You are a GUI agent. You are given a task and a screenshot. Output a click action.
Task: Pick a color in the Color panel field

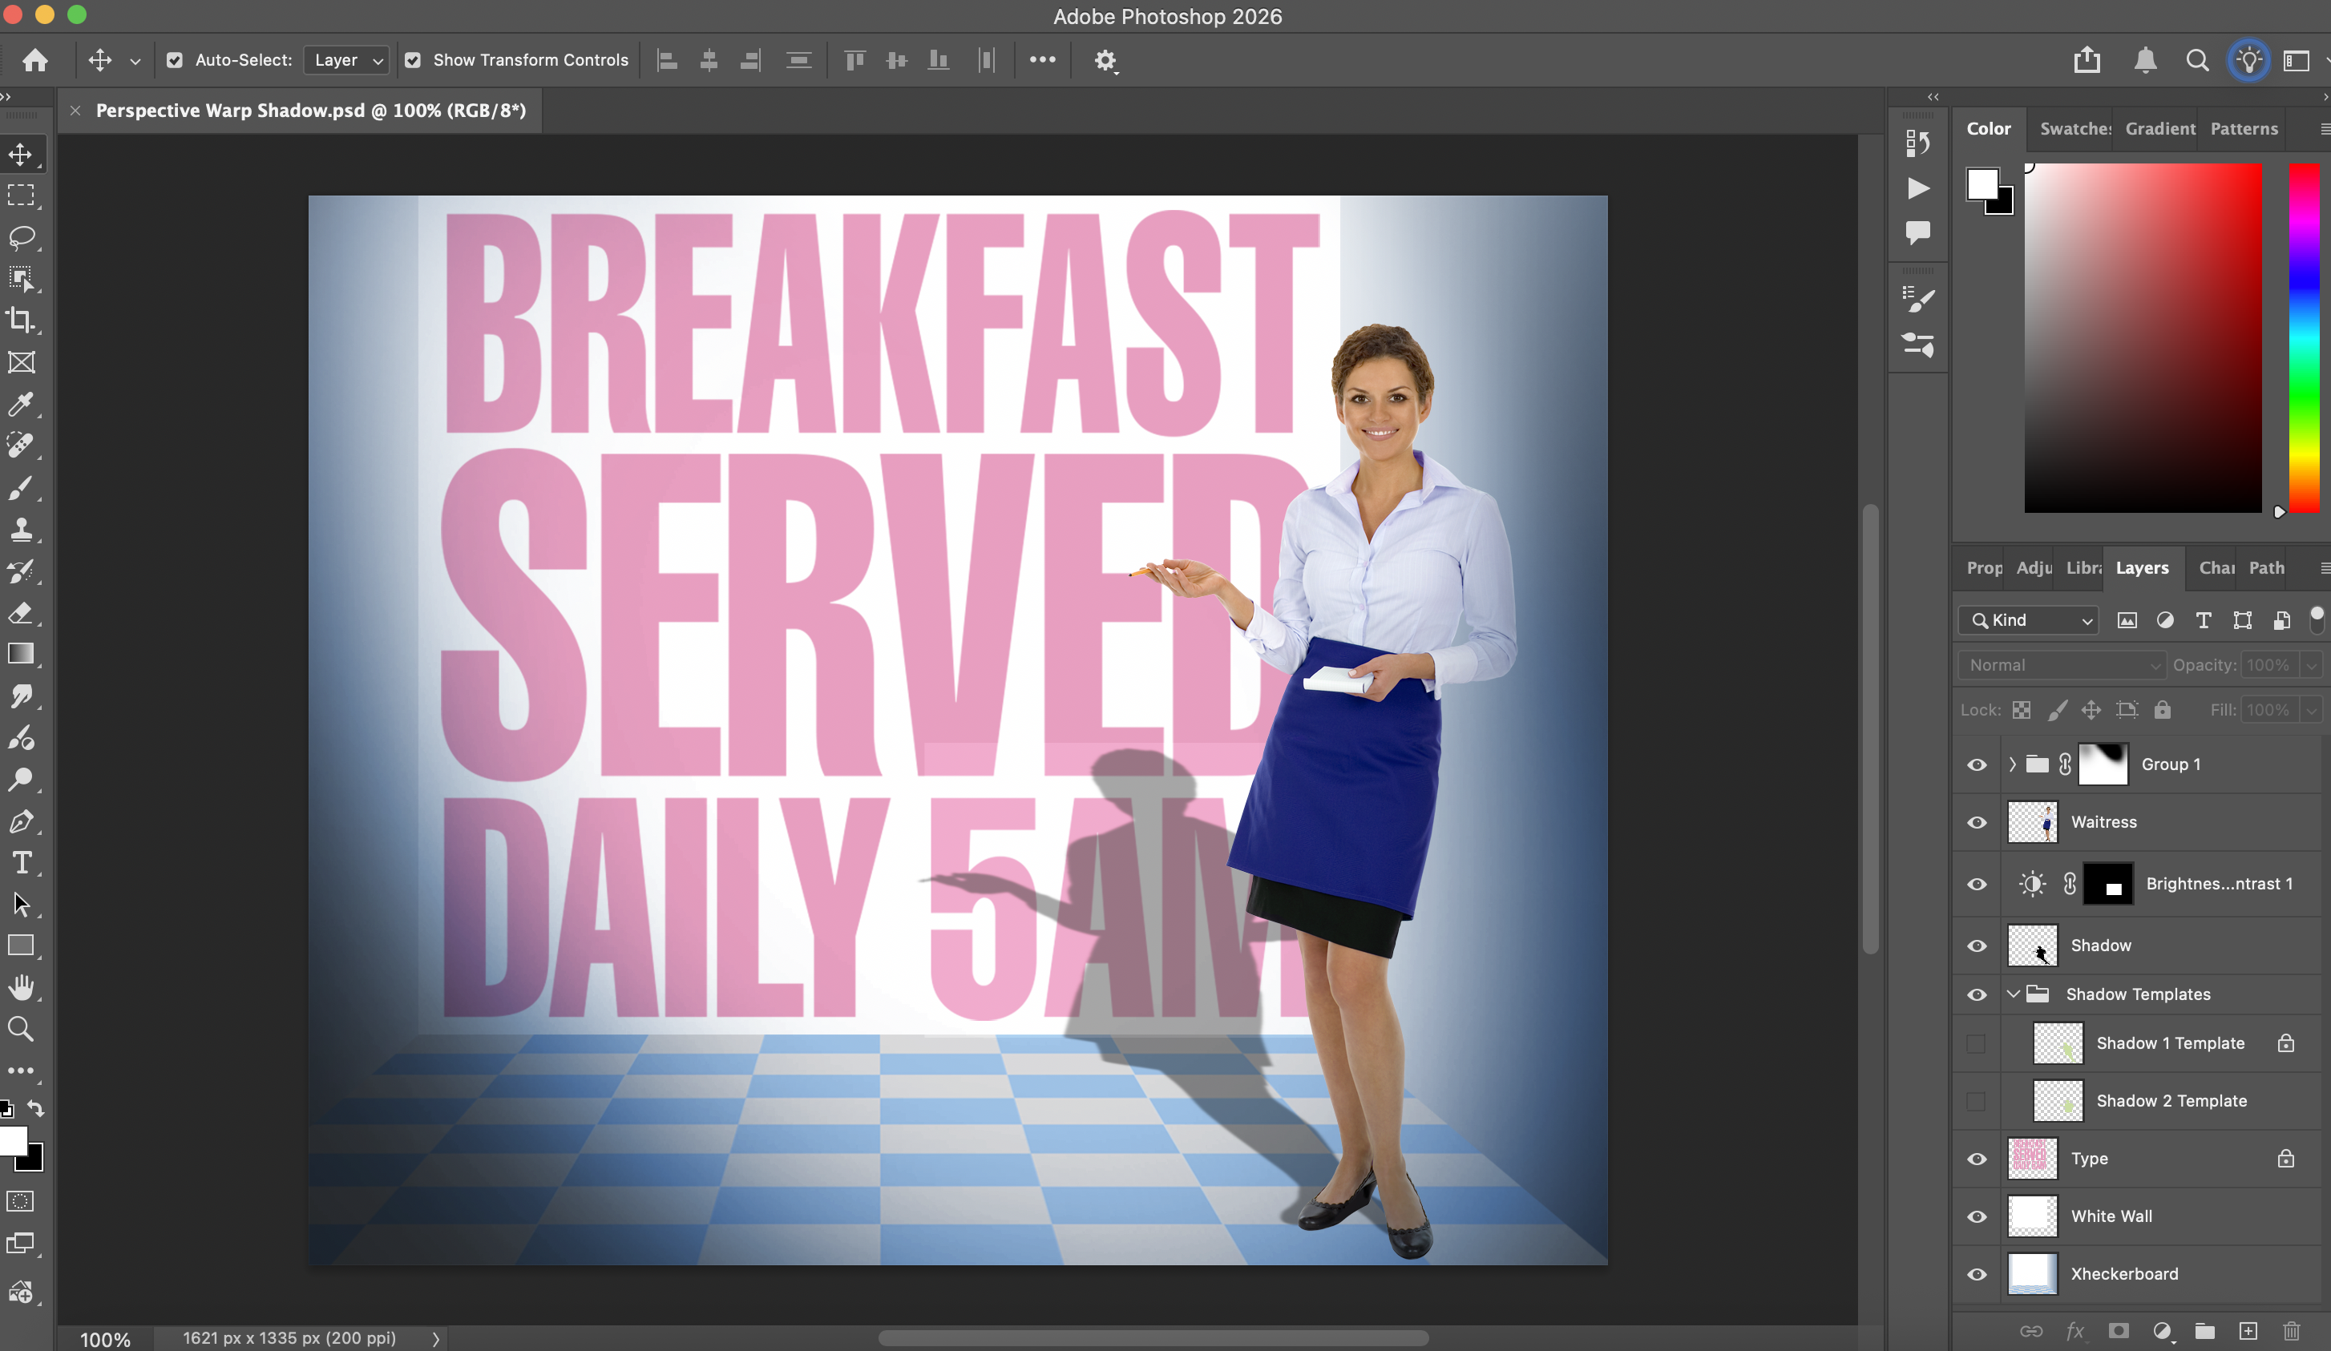(2143, 337)
